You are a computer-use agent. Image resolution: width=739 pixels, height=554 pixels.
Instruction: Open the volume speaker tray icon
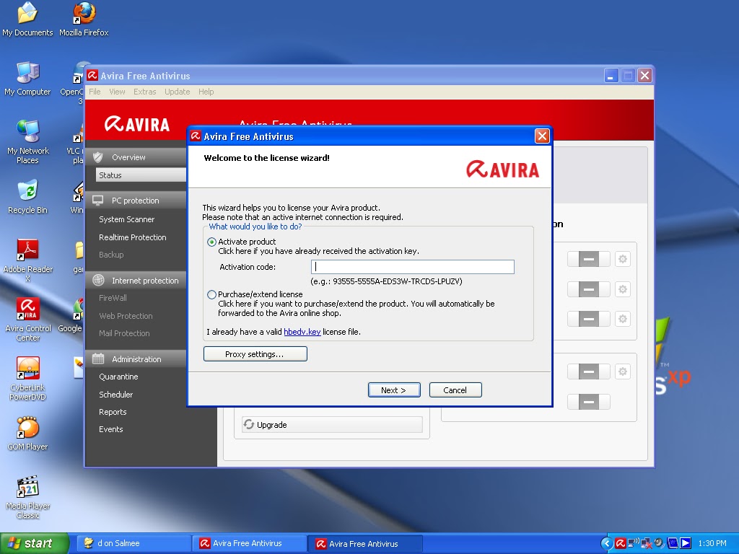(x=659, y=543)
